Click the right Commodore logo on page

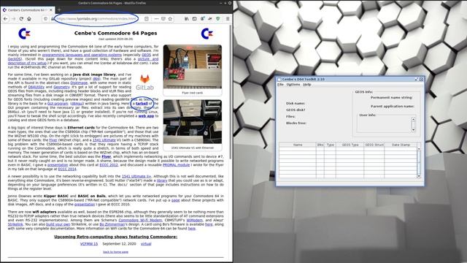click(x=207, y=34)
